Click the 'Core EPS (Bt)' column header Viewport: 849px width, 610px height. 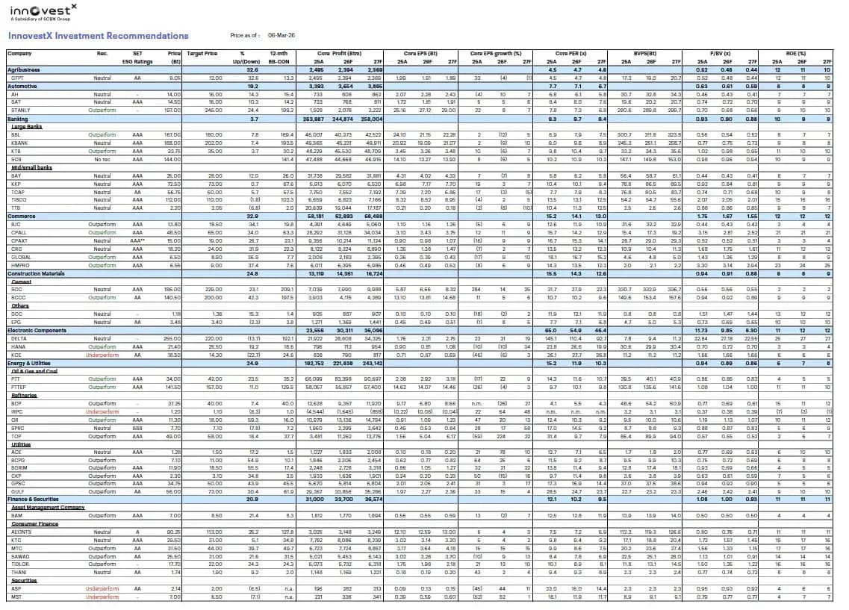[x=420, y=54]
